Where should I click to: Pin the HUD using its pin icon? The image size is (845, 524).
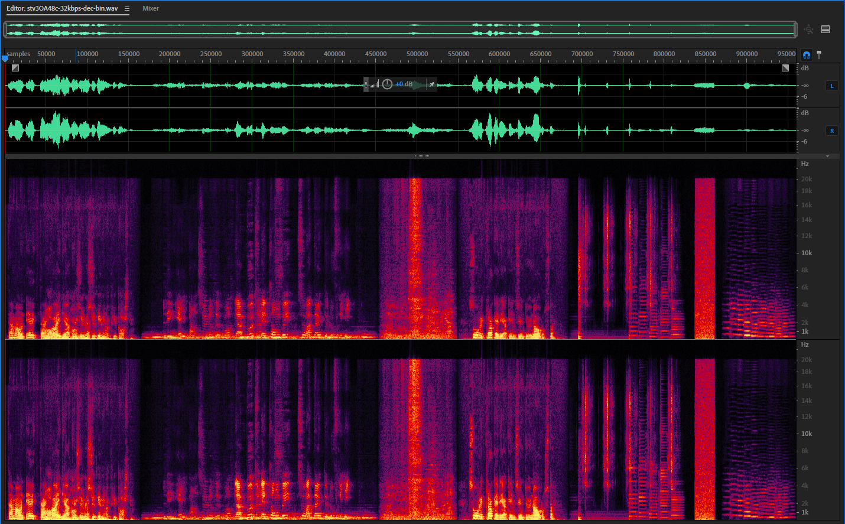coord(431,84)
